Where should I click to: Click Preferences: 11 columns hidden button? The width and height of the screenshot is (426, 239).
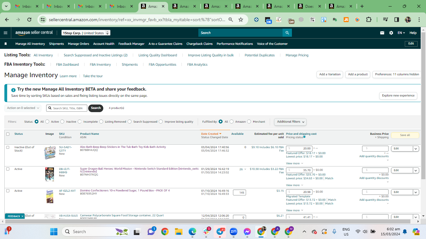(x=397, y=74)
